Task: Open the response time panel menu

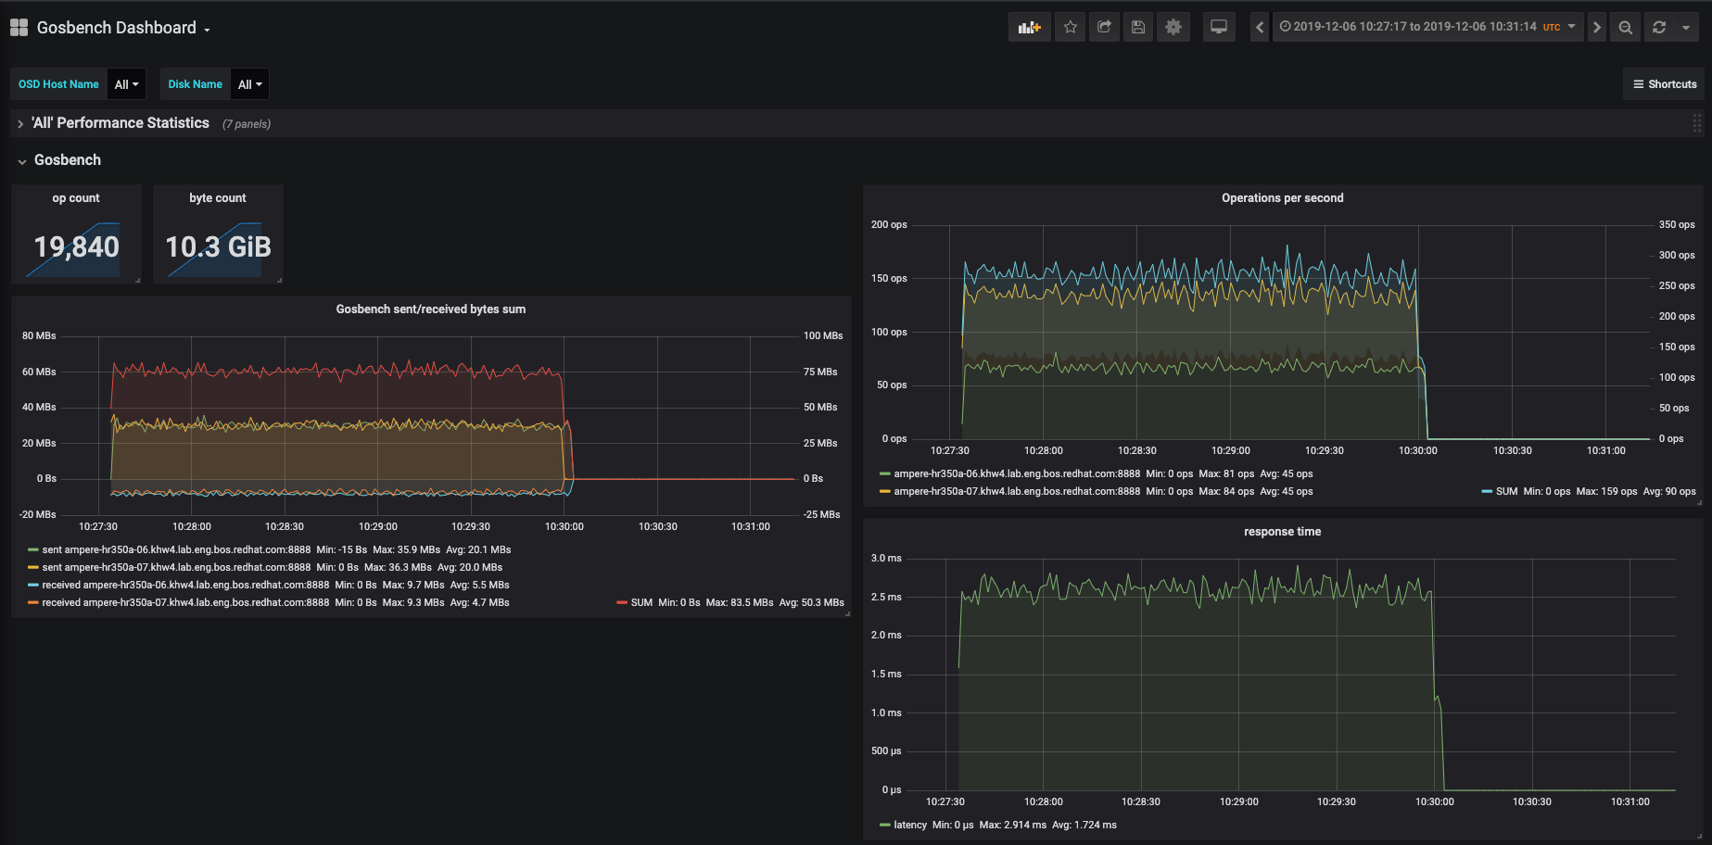Action: tap(1283, 532)
